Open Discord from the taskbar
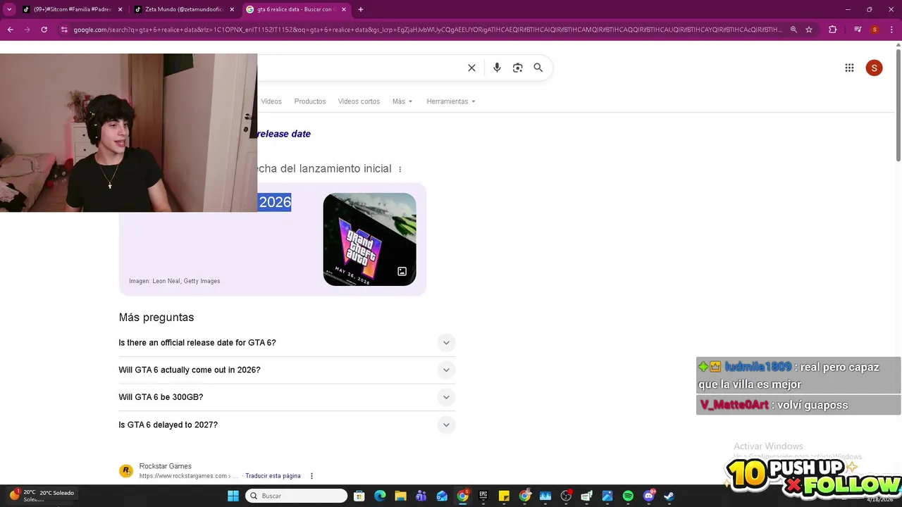Screen dimensions: 902x507 [649, 496]
